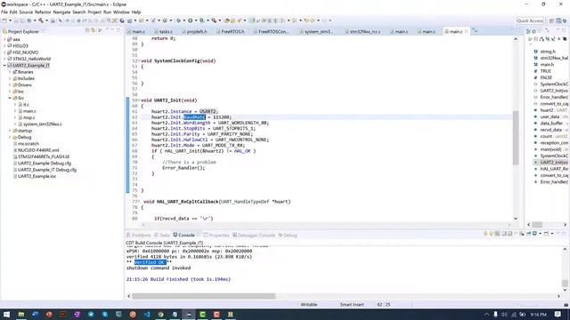Click the Display Selected Console icon
Image resolution: width=570 pixels, height=320 pixels.
(534, 234)
